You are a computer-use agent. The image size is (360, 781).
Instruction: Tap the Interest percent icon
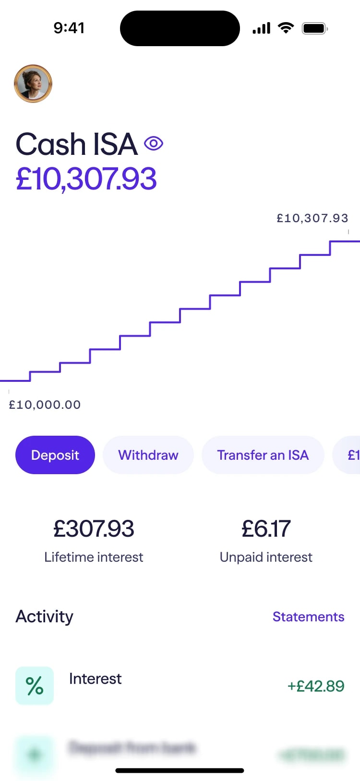coord(35,685)
